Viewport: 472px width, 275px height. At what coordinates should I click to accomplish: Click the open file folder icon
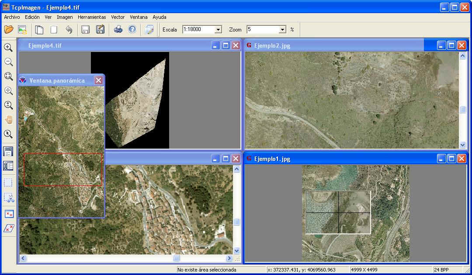point(8,30)
